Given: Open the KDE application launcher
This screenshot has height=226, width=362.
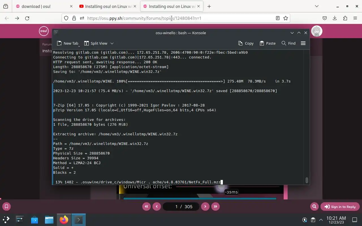Looking at the screenshot, I should pyautogui.click(x=6, y=220).
